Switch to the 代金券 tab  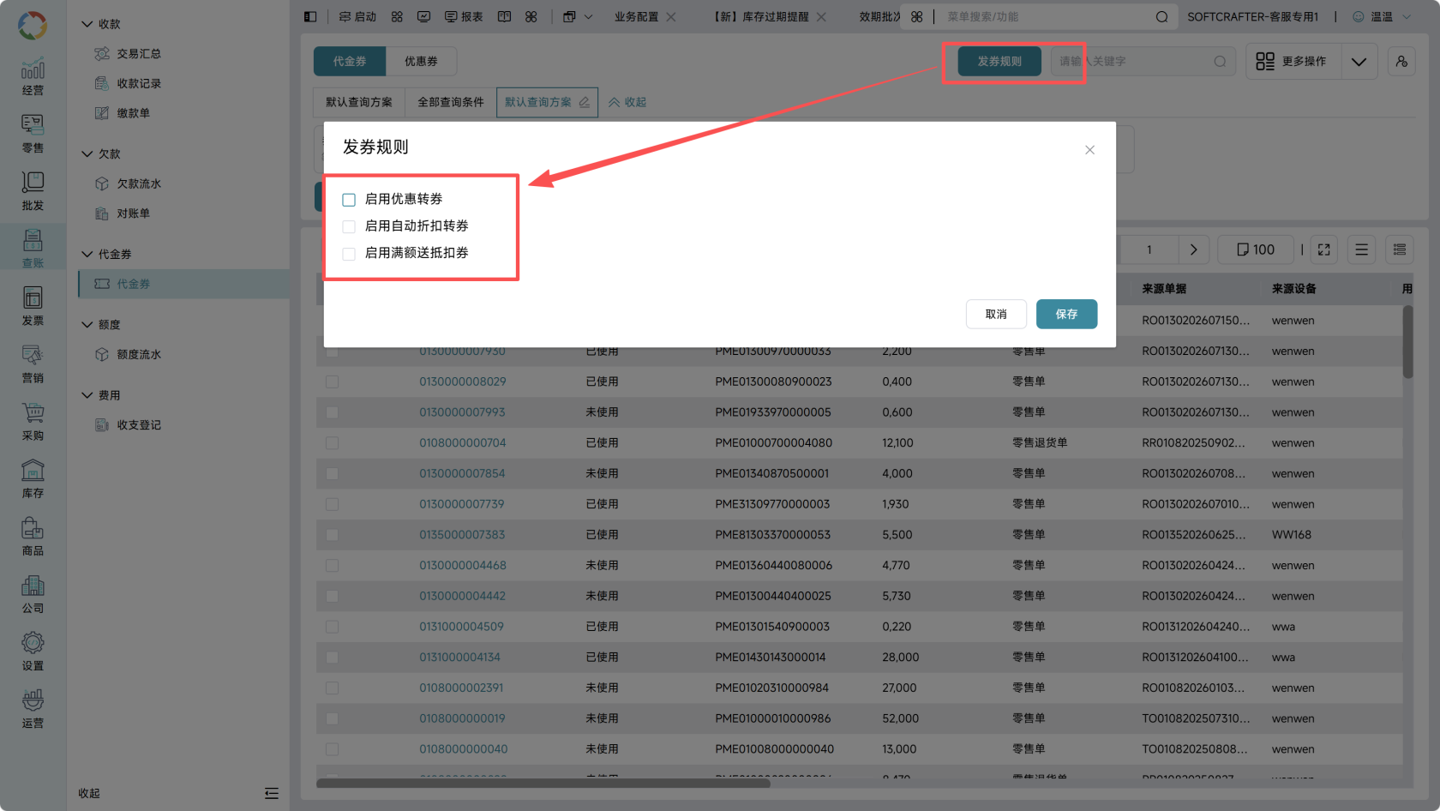350,61
